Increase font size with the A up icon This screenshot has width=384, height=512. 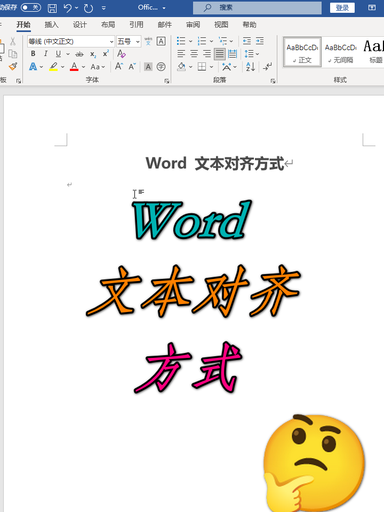click(119, 67)
